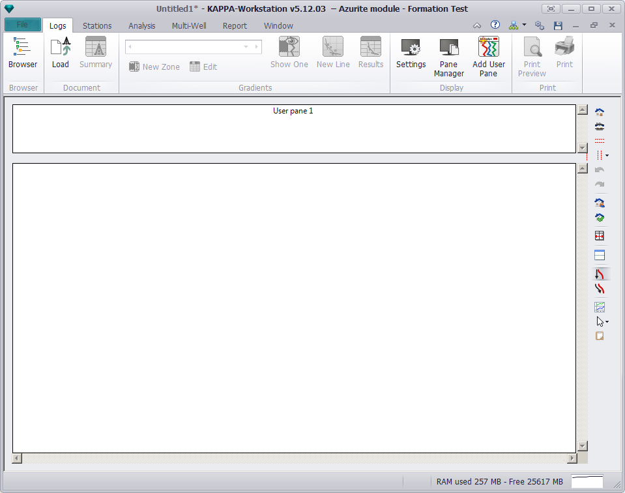
Task: Click the New Zone button
Action: [154, 67]
